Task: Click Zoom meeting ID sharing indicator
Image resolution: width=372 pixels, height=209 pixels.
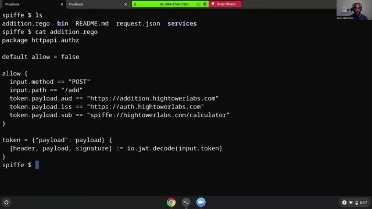Action: (x=174, y=4)
